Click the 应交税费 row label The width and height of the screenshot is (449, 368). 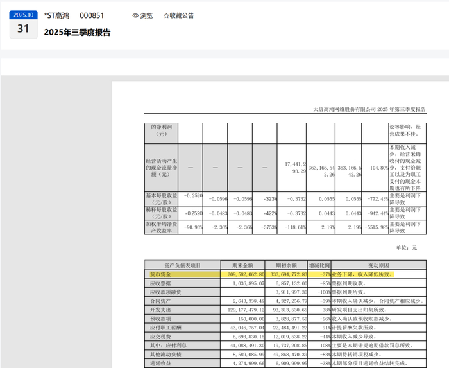click(x=160, y=337)
